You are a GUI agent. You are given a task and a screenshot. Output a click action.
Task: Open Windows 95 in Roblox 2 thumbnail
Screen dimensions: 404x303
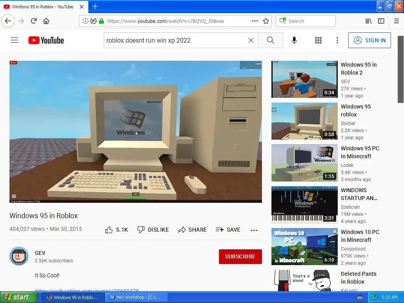[304, 79]
